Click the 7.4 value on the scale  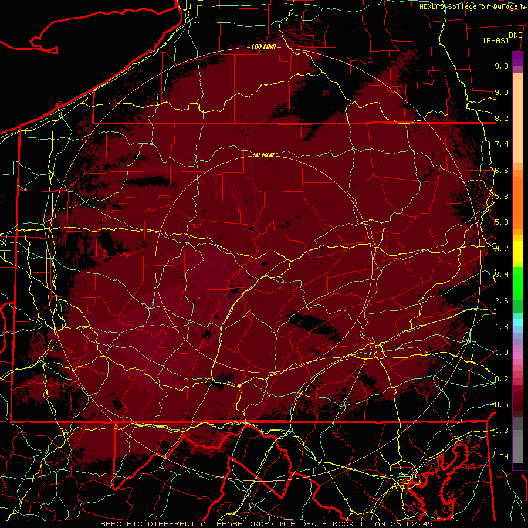[x=502, y=144]
